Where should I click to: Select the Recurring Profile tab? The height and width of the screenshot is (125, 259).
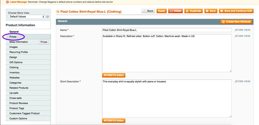tap(28, 52)
